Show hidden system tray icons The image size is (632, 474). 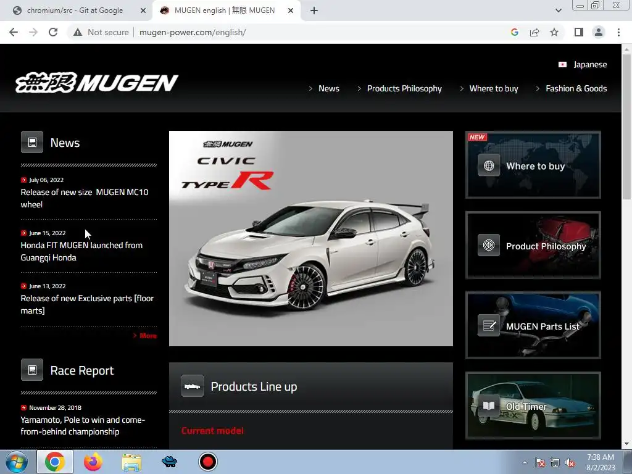point(525,462)
